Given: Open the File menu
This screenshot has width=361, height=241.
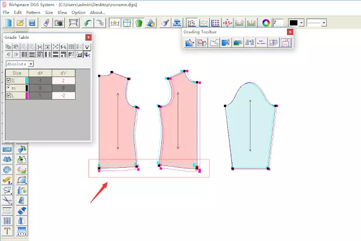Looking at the screenshot, I should 6,12.
